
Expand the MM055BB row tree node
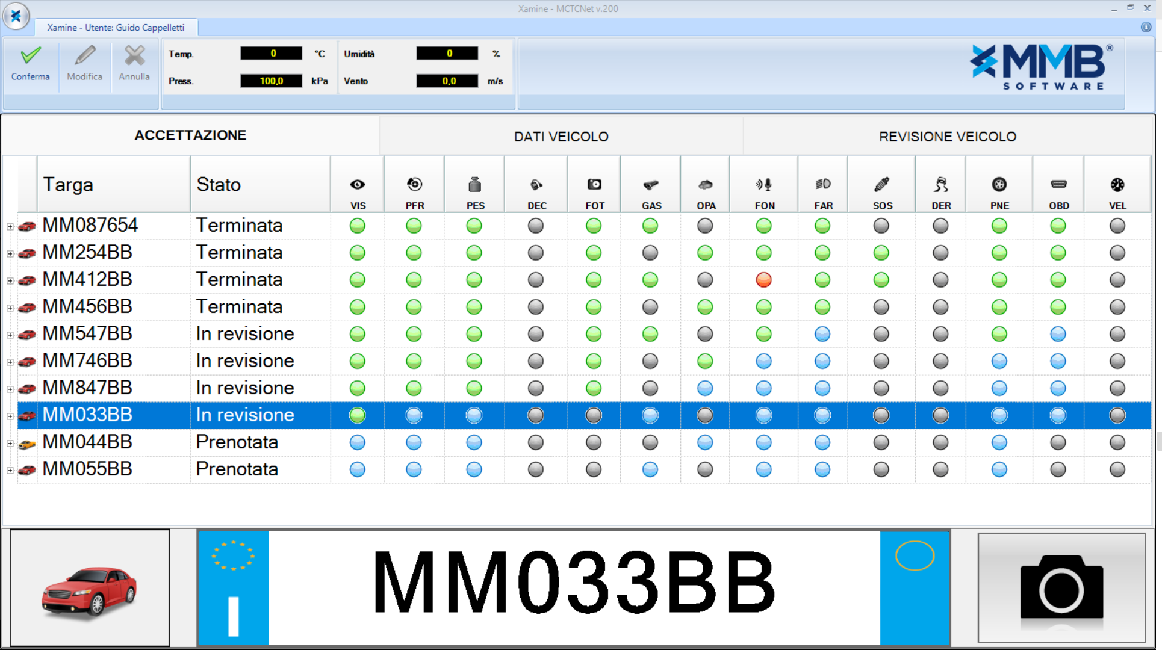(x=10, y=471)
